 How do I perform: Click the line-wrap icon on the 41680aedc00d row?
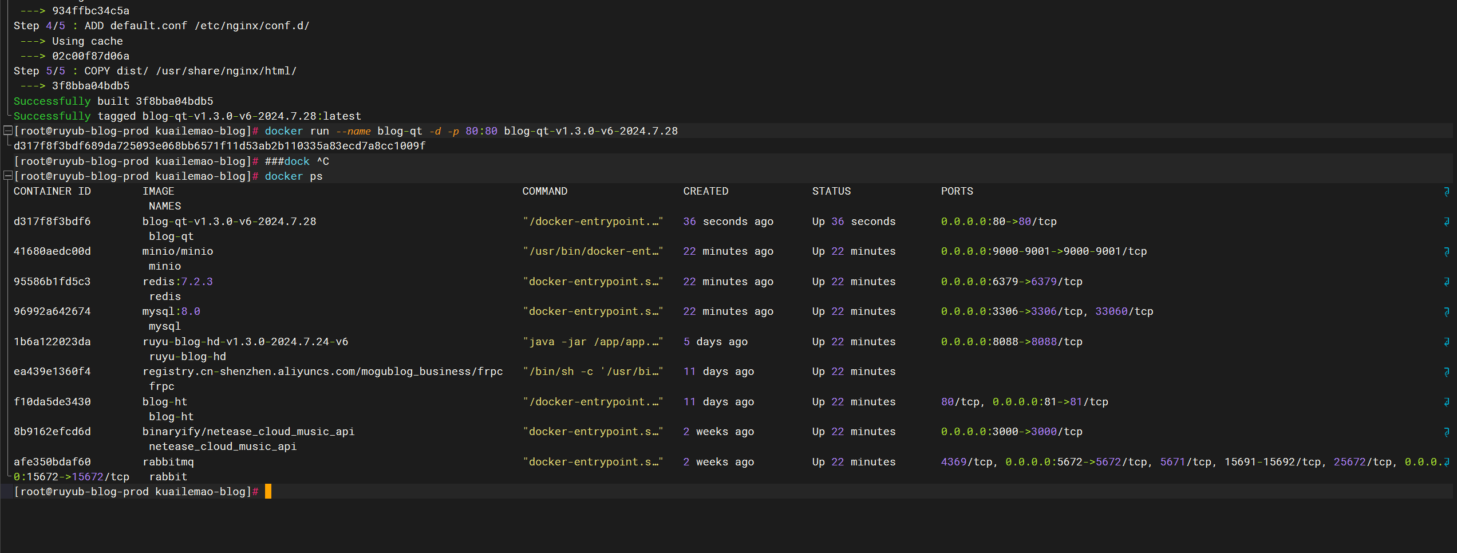pyautogui.click(x=1447, y=252)
